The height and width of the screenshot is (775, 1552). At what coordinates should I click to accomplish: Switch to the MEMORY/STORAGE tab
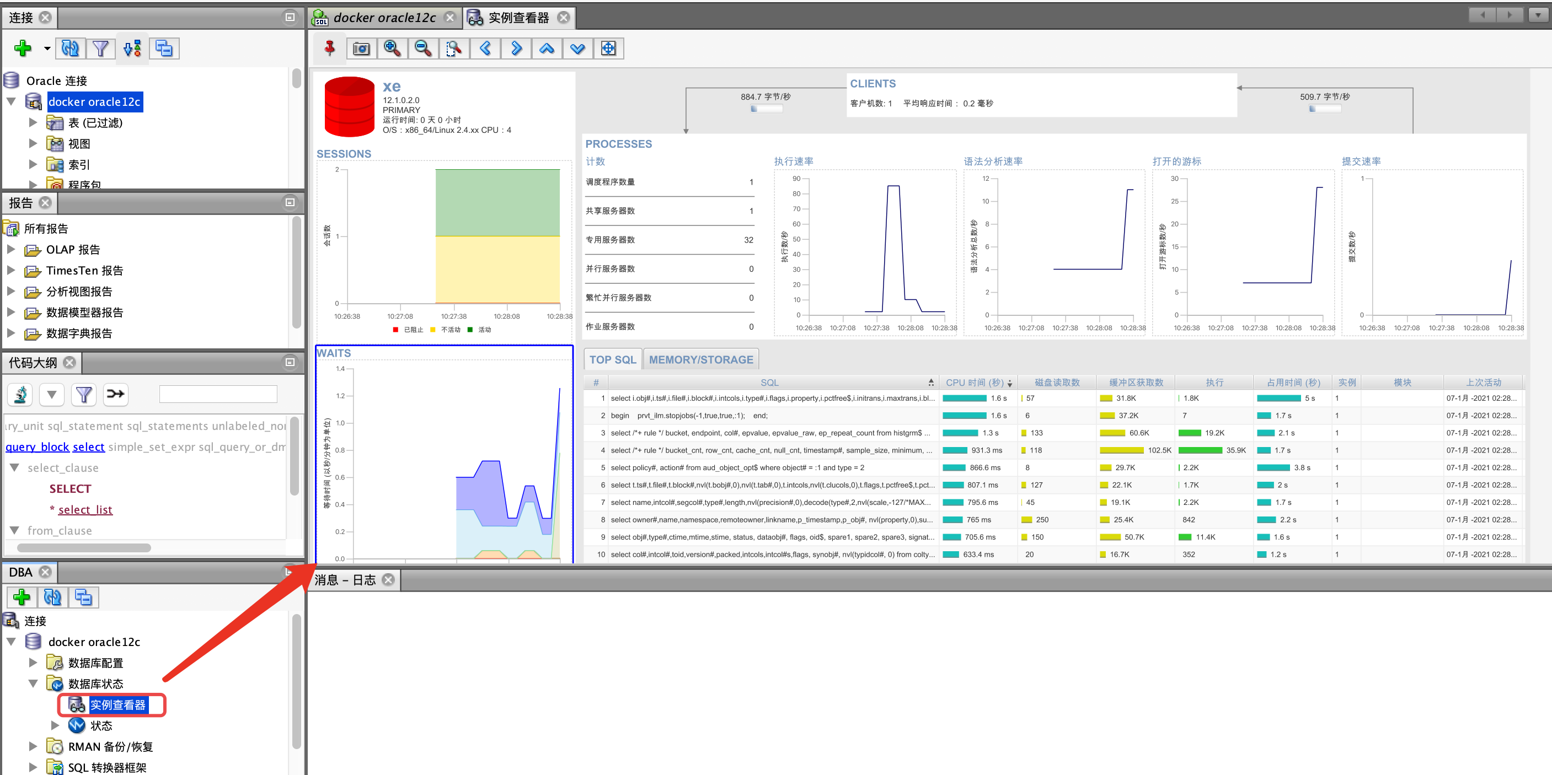(700, 359)
